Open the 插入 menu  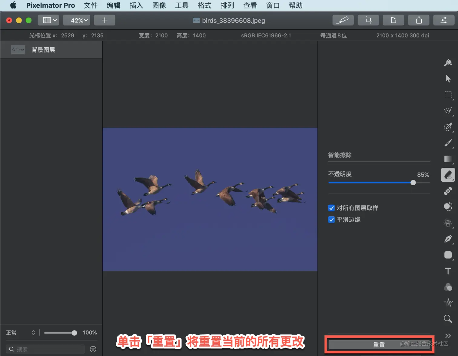(136, 5)
